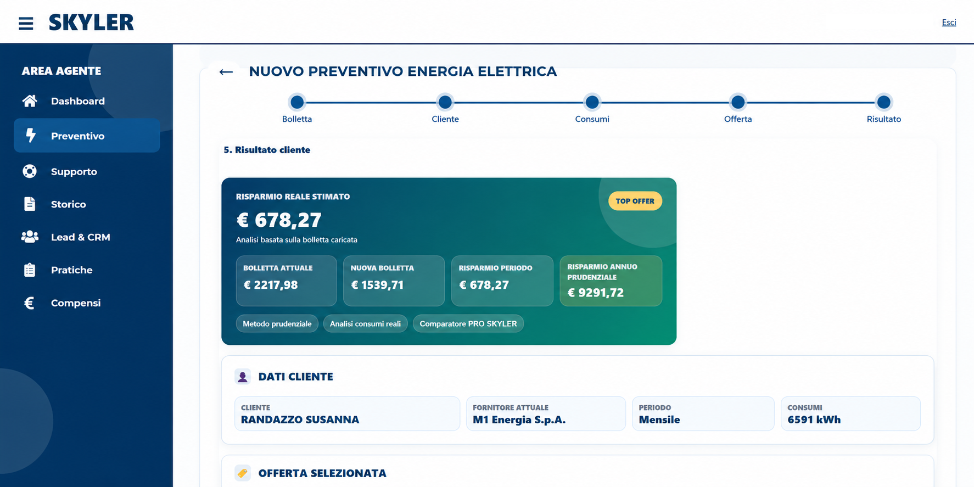Go back using the left arrow

[x=226, y=72]
